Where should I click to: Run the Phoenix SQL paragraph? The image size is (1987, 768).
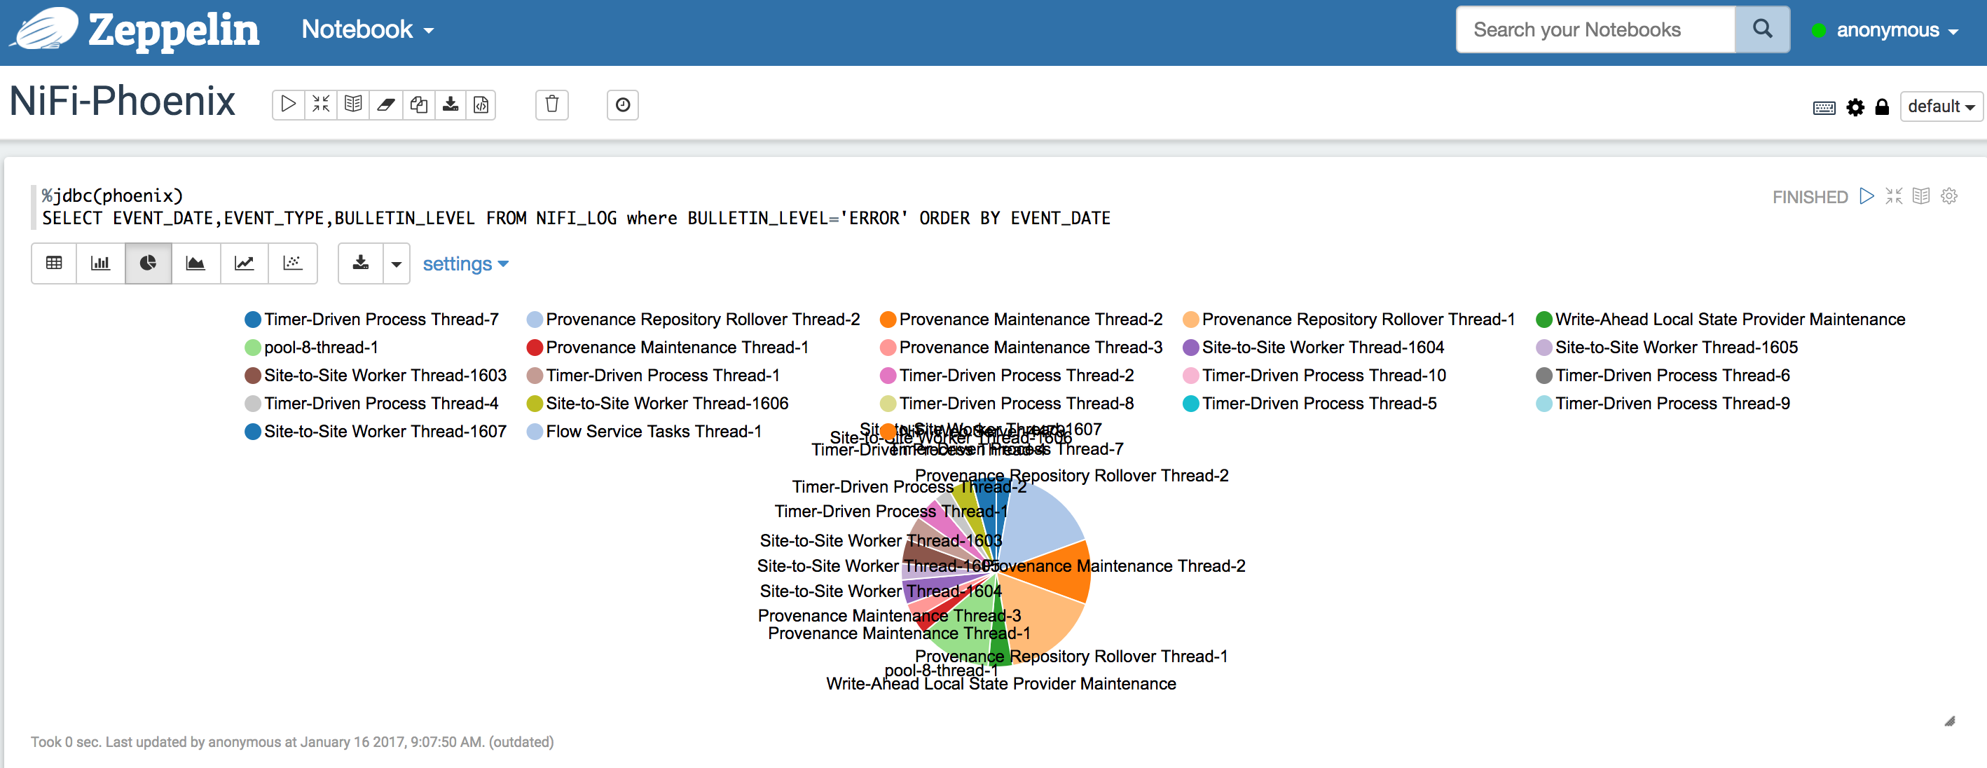tap(1866, 197)
